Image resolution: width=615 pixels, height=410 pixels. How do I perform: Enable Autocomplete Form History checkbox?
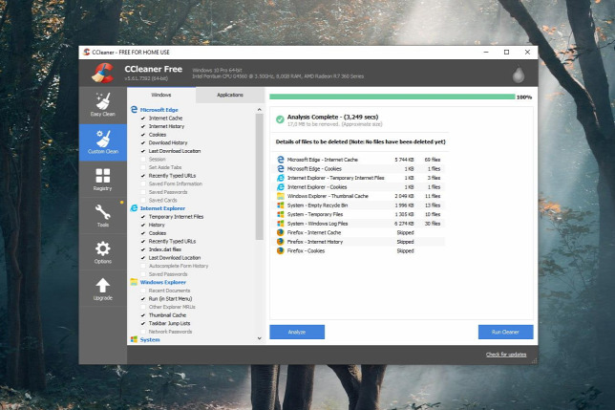point(143,266)
